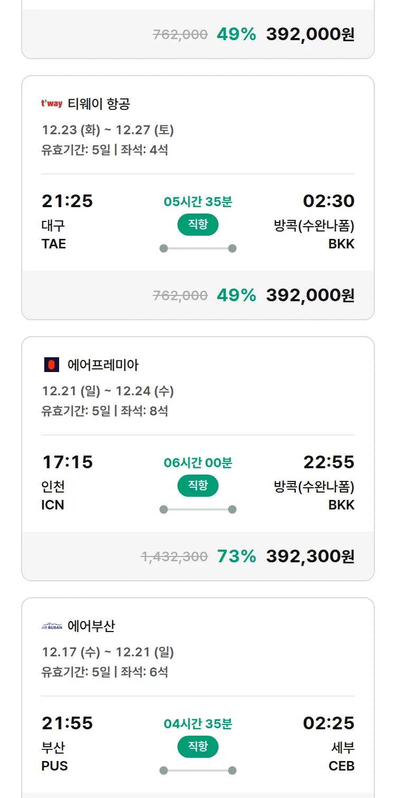Click the 17:15 Incheon departure time
The height and width of the screenshot is (798, 396).
(67, 462)
